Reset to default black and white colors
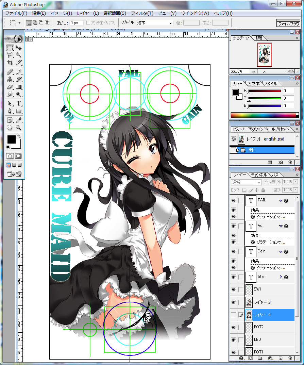Image resolution: width=304 pixels, height=365 pixels. 8,147
